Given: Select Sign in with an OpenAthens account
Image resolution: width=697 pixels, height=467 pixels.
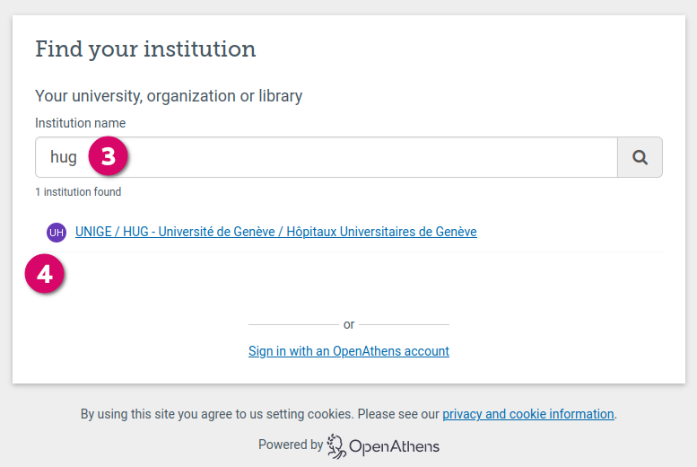Looking at the screenshot, I should (x=348, y=351).
